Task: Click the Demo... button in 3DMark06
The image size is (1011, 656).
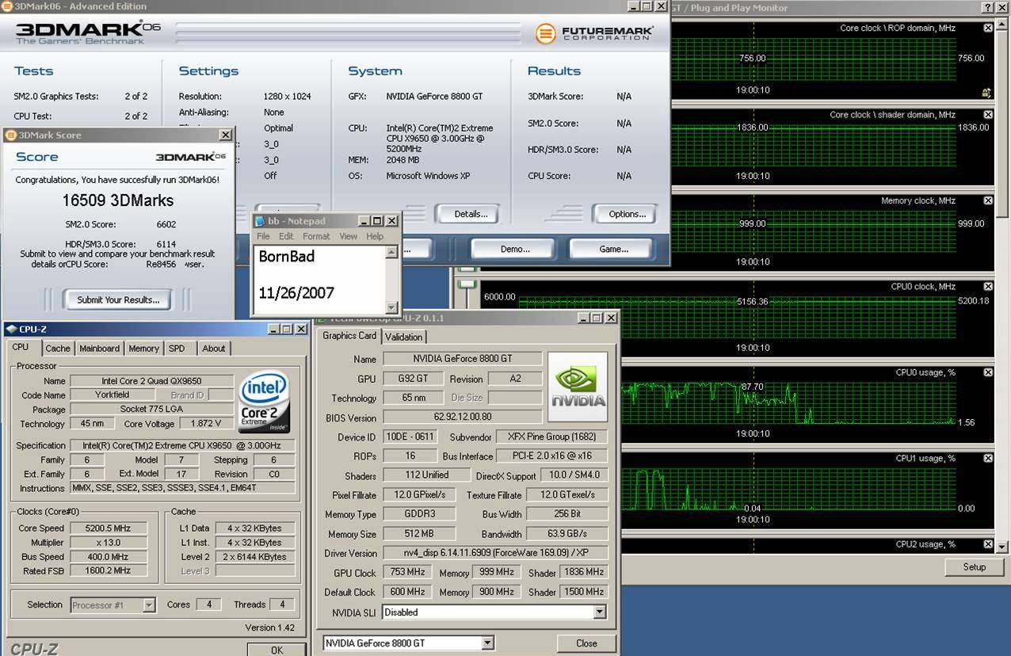Action: pyautogui.click(x=515, y=249)
